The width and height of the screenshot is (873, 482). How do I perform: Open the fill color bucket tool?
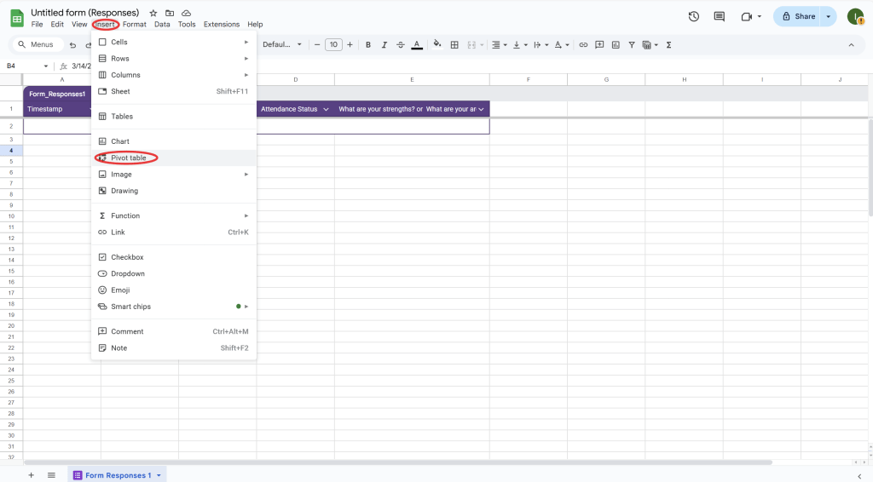[437, 44]
